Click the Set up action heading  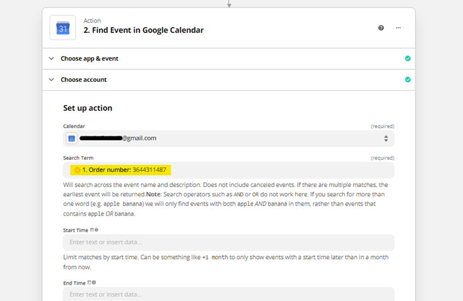point(88,108)
